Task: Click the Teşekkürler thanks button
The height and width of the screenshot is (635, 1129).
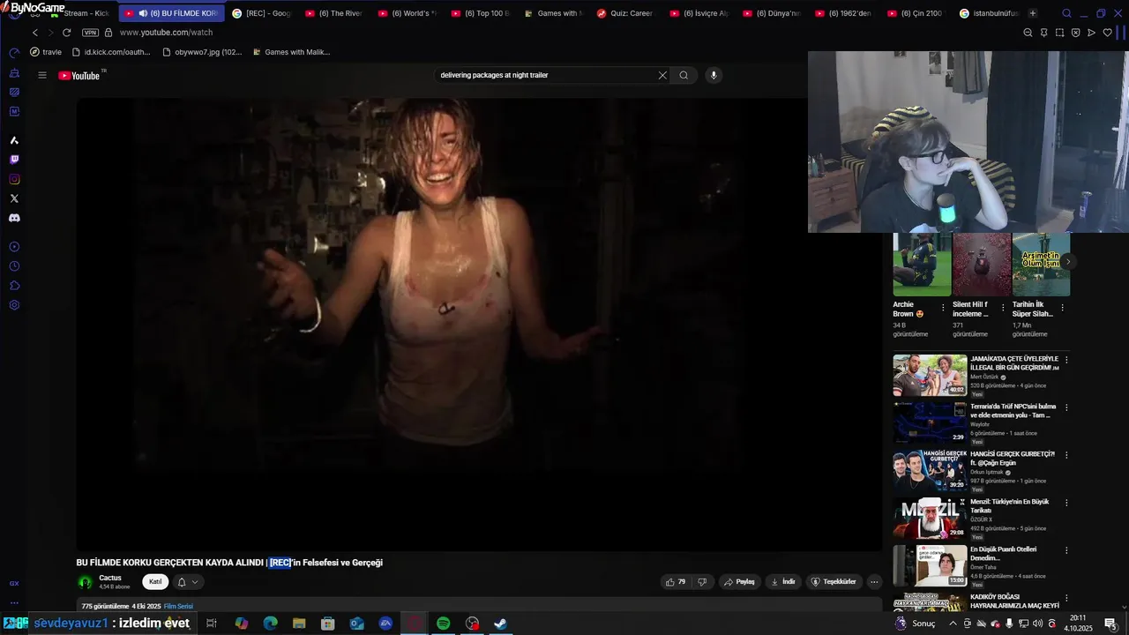Action: pyautogui.click(x=834, y=582)
